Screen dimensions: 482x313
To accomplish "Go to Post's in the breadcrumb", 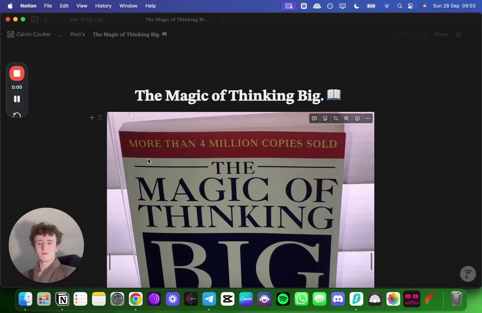I will click(78, 34).
